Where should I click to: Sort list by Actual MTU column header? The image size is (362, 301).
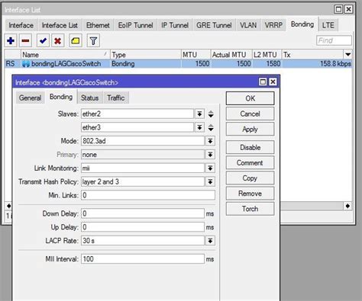pyautogui.click(x=231, y=55)
